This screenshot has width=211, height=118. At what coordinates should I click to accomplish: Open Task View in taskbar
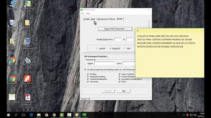pos(23,115)
